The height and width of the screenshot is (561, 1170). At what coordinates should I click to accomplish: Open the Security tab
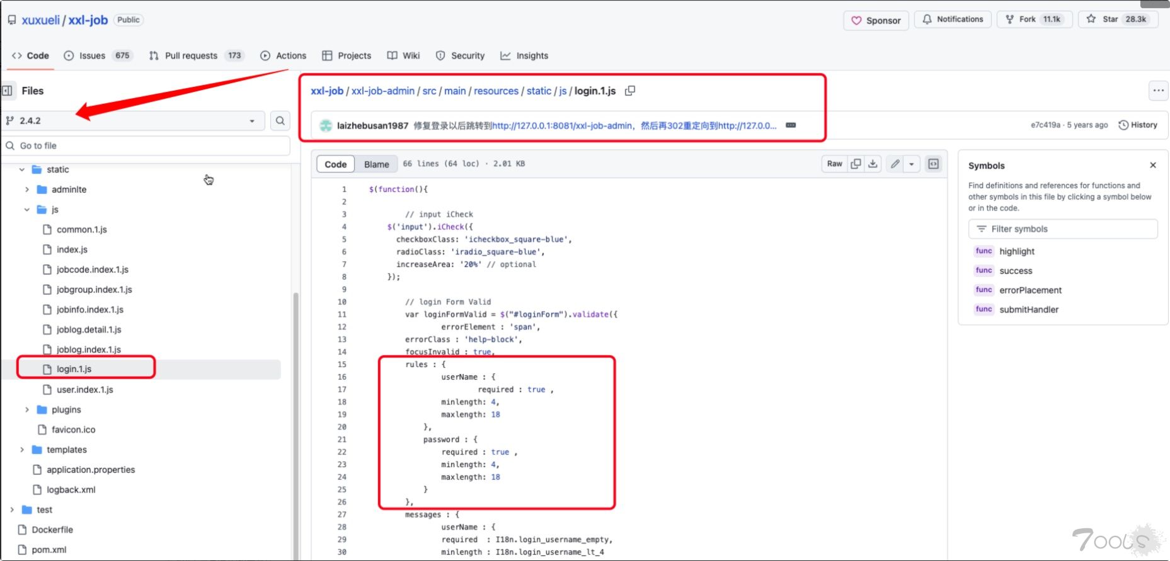coord(461,55)
